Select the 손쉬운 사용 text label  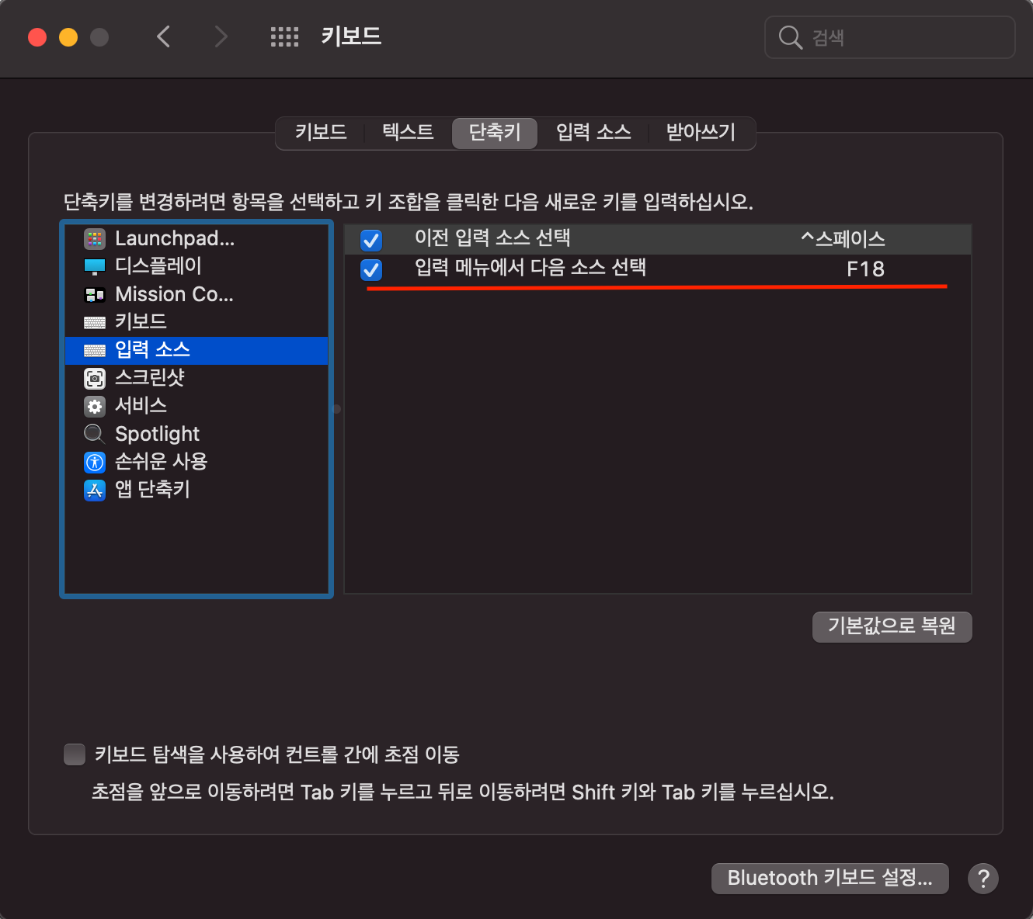click(161, 462)
